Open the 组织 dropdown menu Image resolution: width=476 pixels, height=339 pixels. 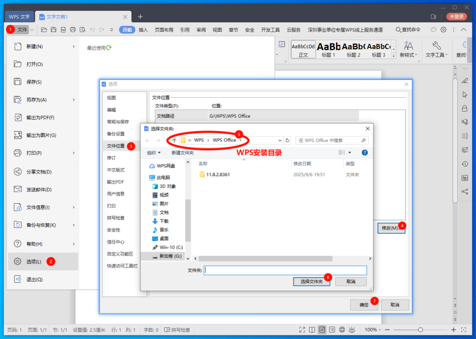click(x=154, y=153)
